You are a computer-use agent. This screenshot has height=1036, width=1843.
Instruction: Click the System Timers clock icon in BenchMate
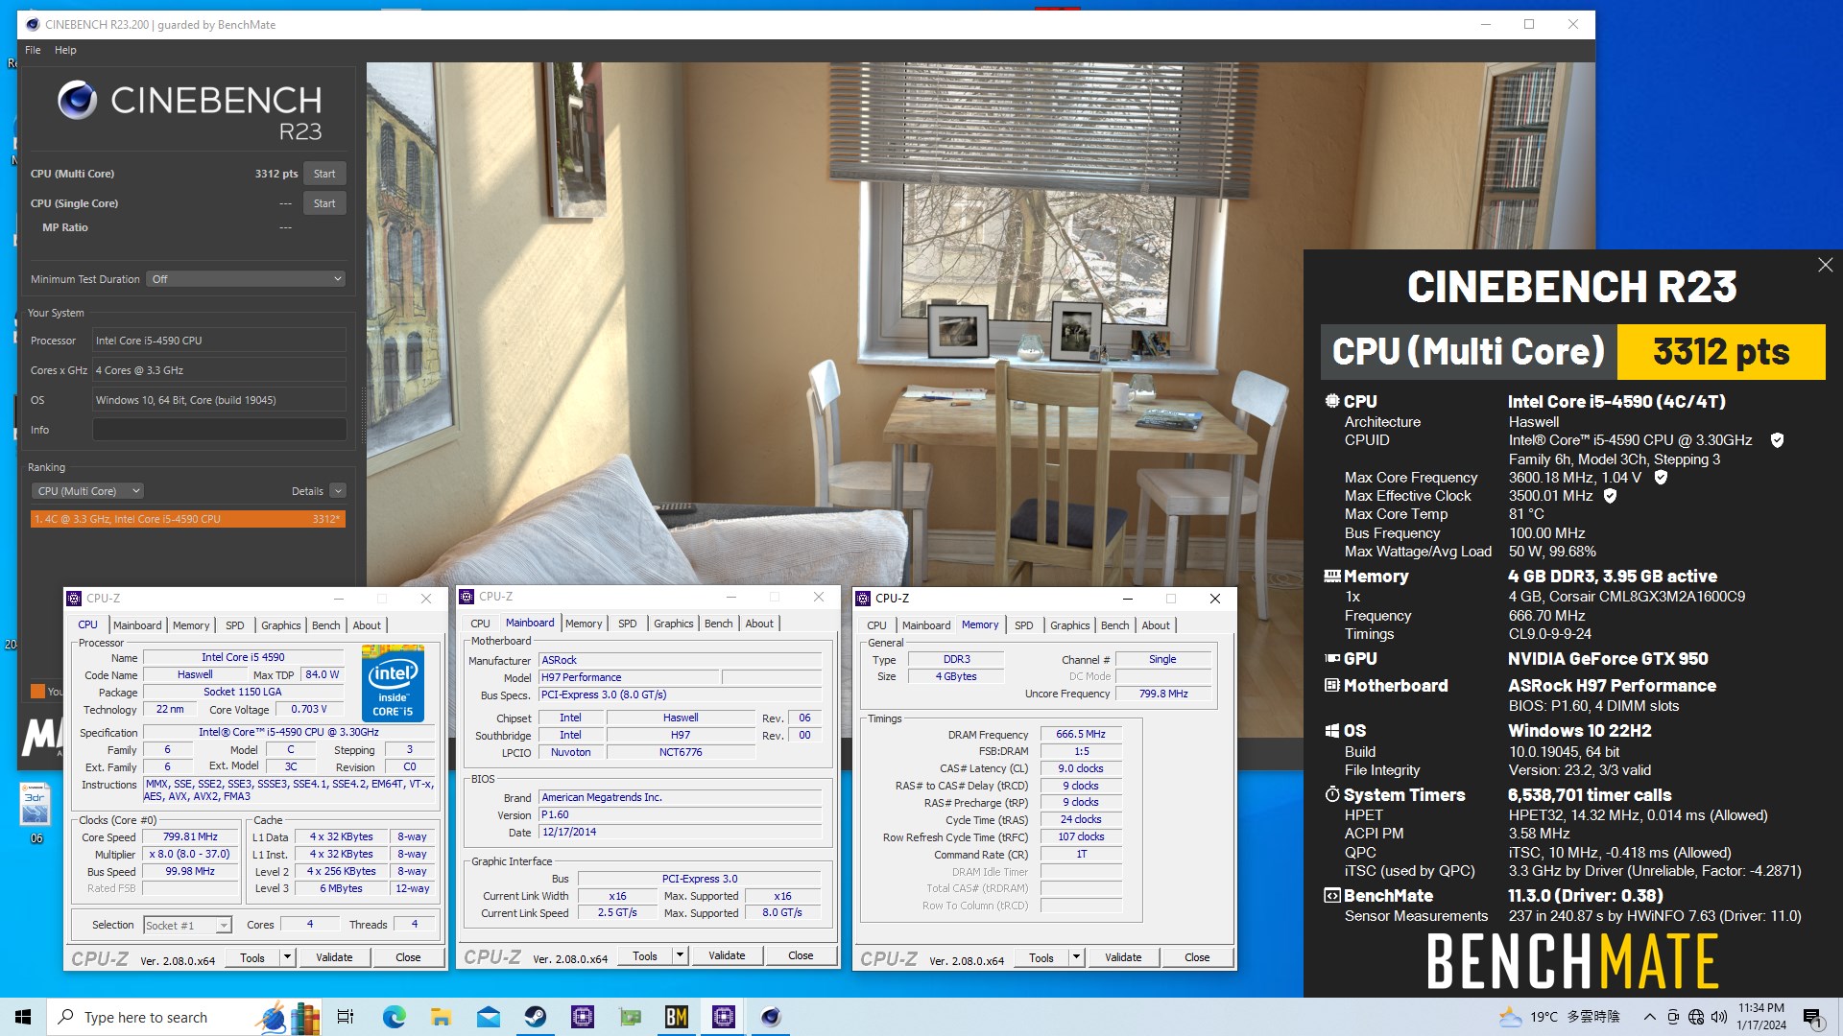coord(1332,794)
